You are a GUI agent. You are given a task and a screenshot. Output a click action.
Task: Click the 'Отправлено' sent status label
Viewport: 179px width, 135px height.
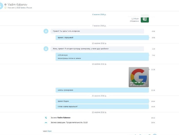[x=134, y=21]
